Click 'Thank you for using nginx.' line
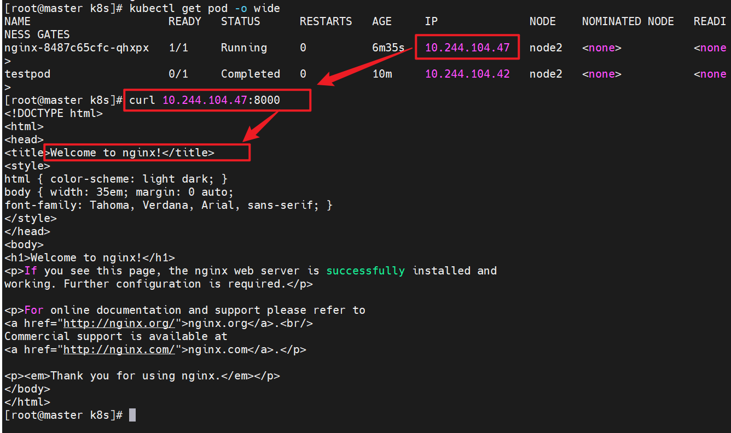 tap(142, 376)
